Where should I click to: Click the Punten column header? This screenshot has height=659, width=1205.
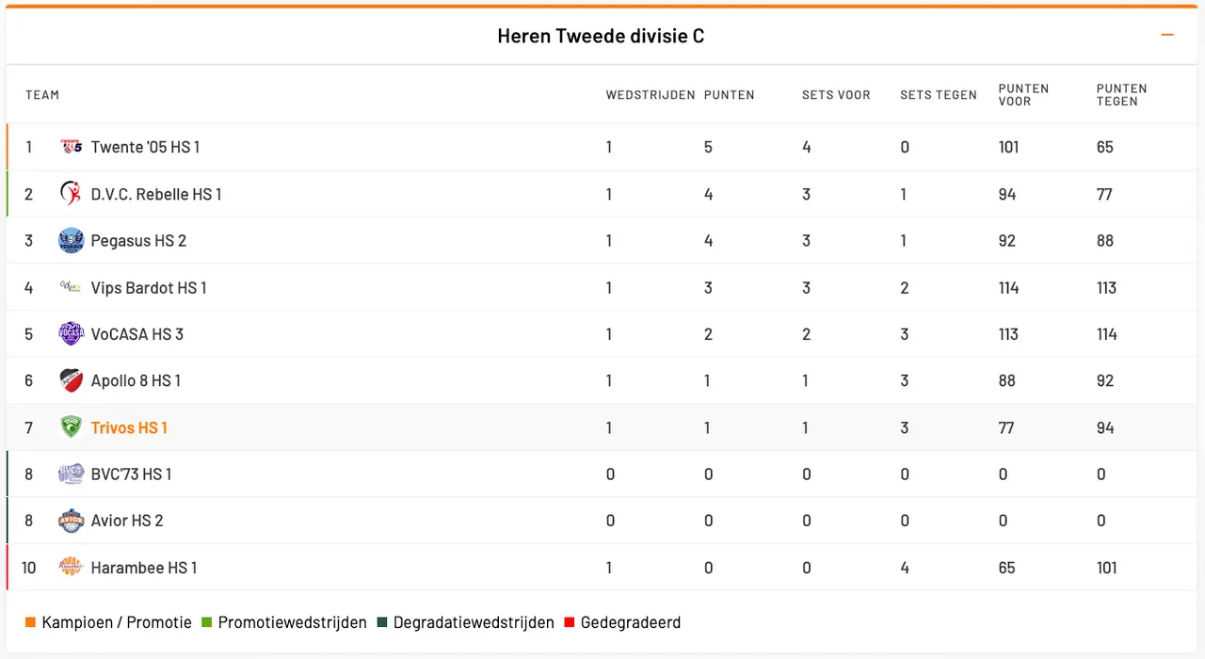click(x=729, y=95)
